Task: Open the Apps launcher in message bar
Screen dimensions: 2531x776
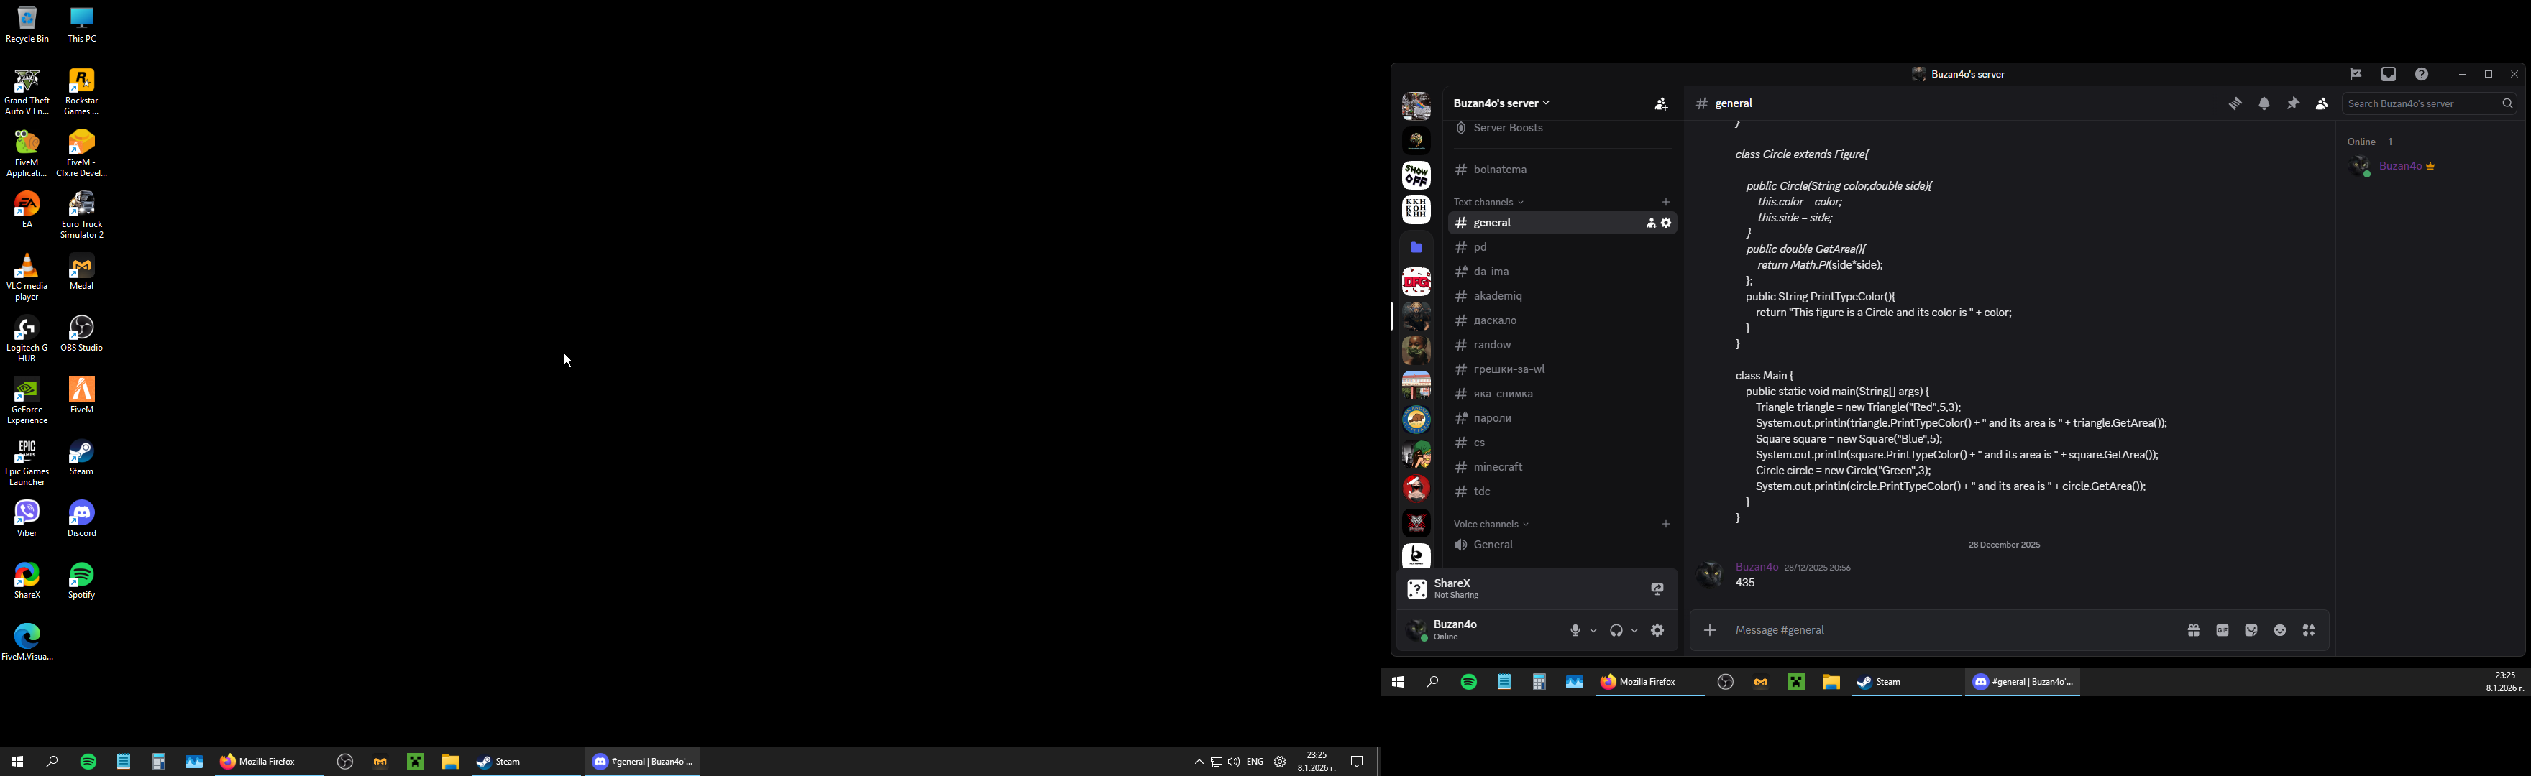Action: [x=2310, y=631]
